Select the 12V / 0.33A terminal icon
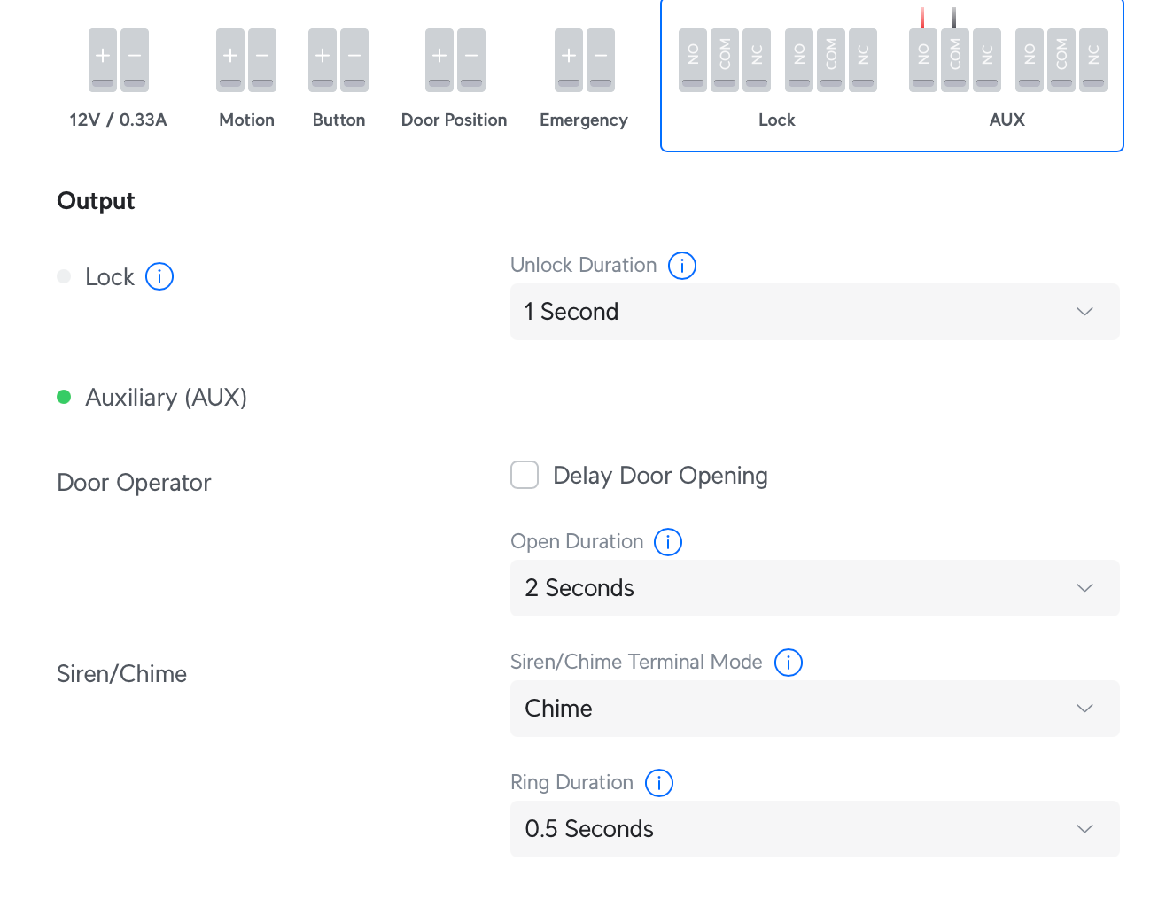Image resolution: width=1166 pixels, height=907 pixels. point(119,60)
